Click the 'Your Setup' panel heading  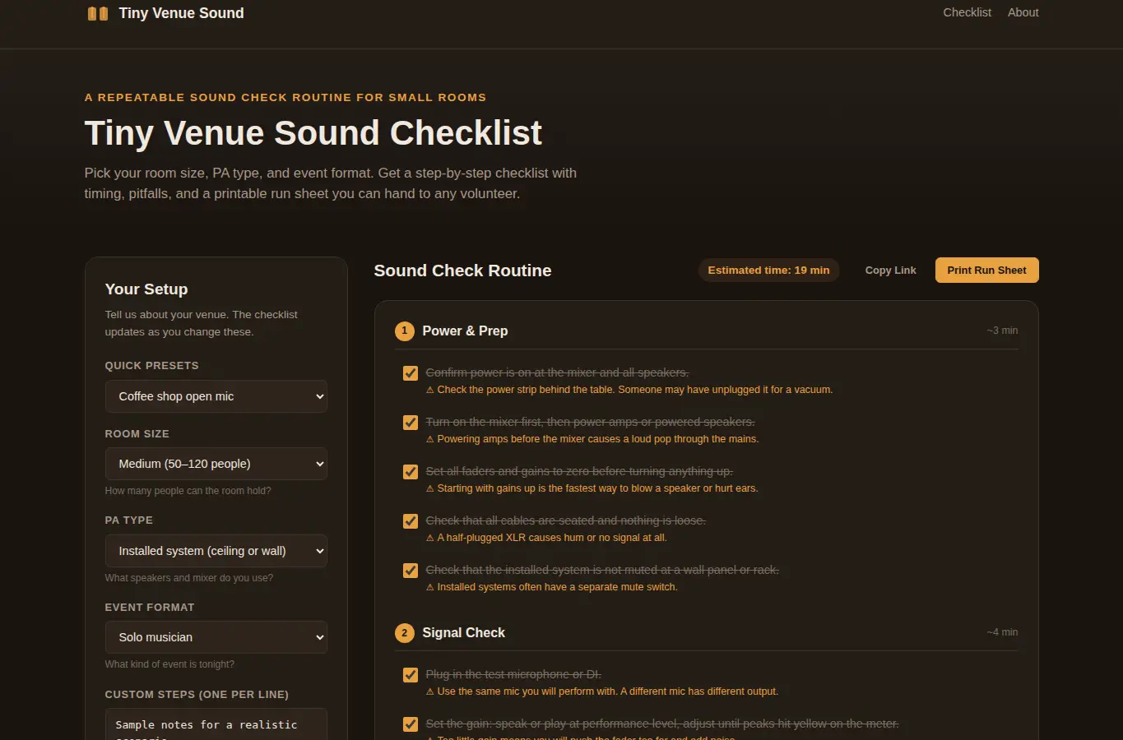pyautogui.click(x=146, y=289)
